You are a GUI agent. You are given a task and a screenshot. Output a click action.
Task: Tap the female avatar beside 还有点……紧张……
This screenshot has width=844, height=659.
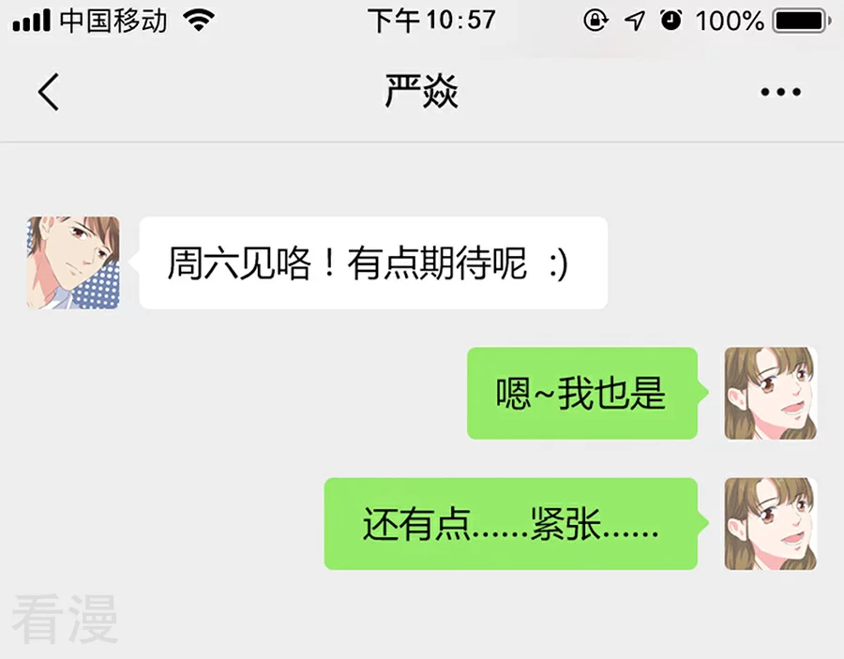770,524
